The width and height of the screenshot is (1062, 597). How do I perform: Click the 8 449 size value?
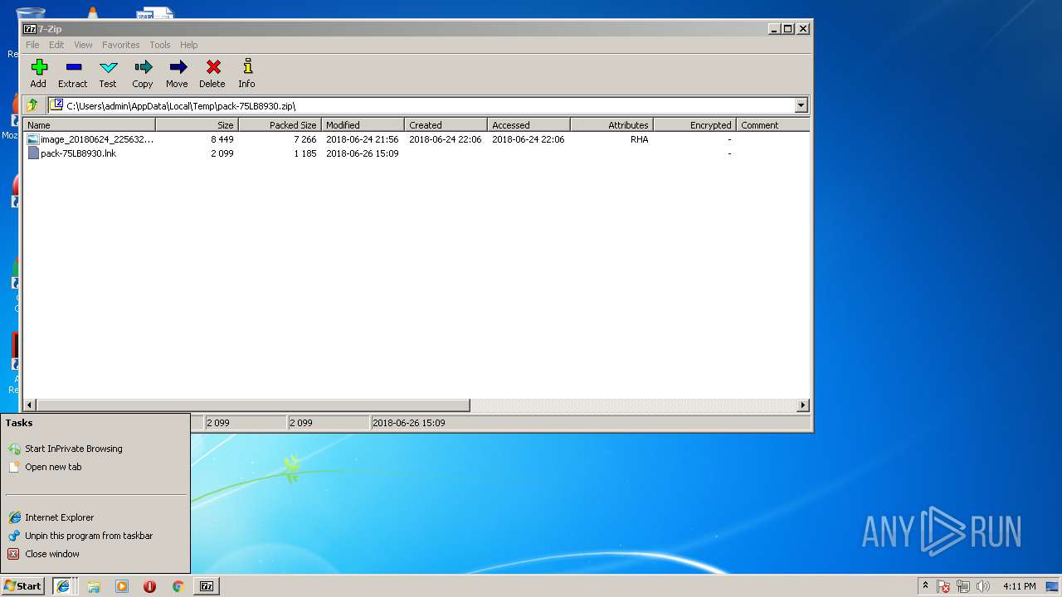222,139
